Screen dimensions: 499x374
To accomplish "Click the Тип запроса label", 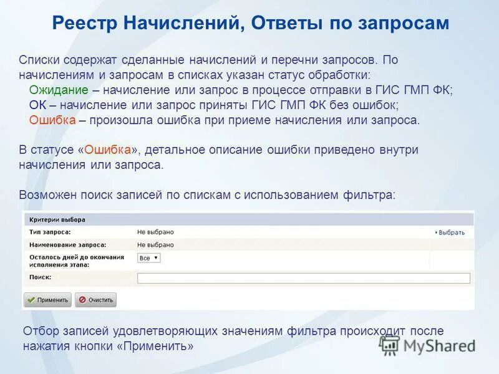I will click(x=50, y=232).
